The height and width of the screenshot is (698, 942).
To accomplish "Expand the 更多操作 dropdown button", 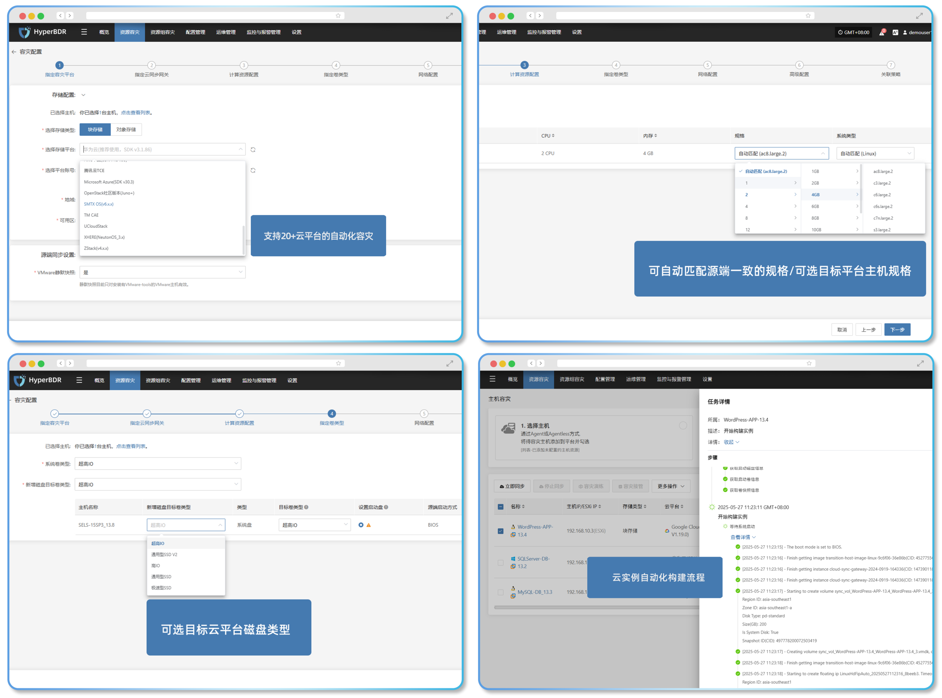I will (671, 486).
